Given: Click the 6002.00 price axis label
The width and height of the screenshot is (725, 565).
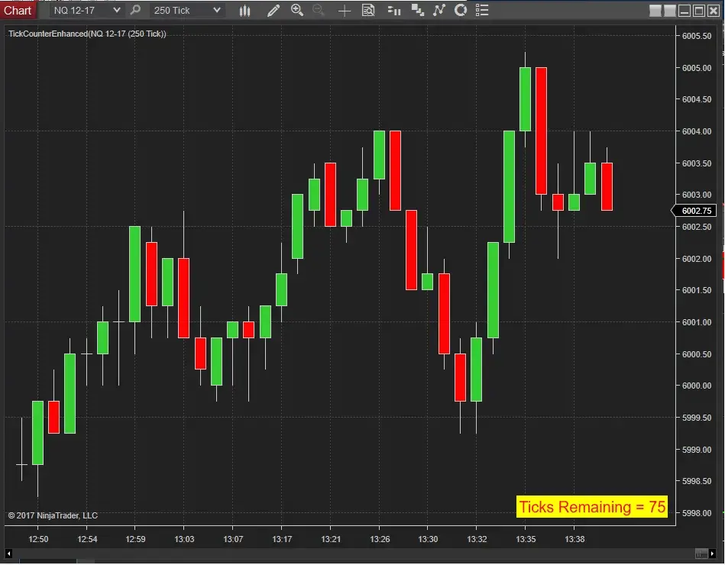Looking at the screenshot, I should tap(697, 259).
